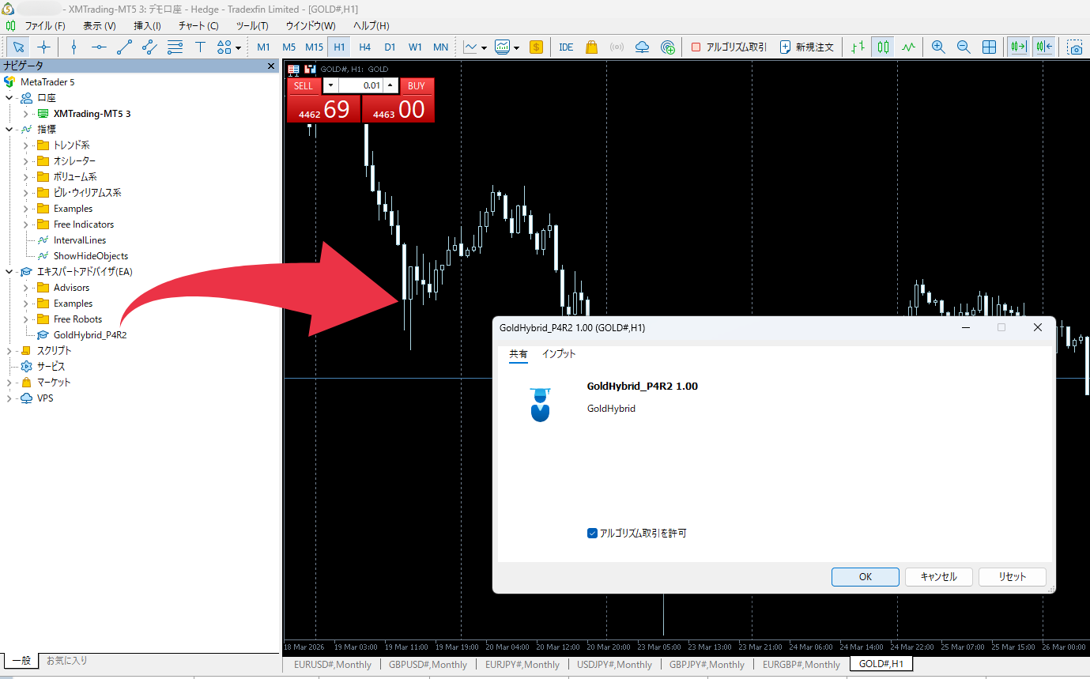Uncheck the アルゴリズム取引を許可 checkbox
The height and width of the screenshot is (679, 1090).
tap(592, 534)
